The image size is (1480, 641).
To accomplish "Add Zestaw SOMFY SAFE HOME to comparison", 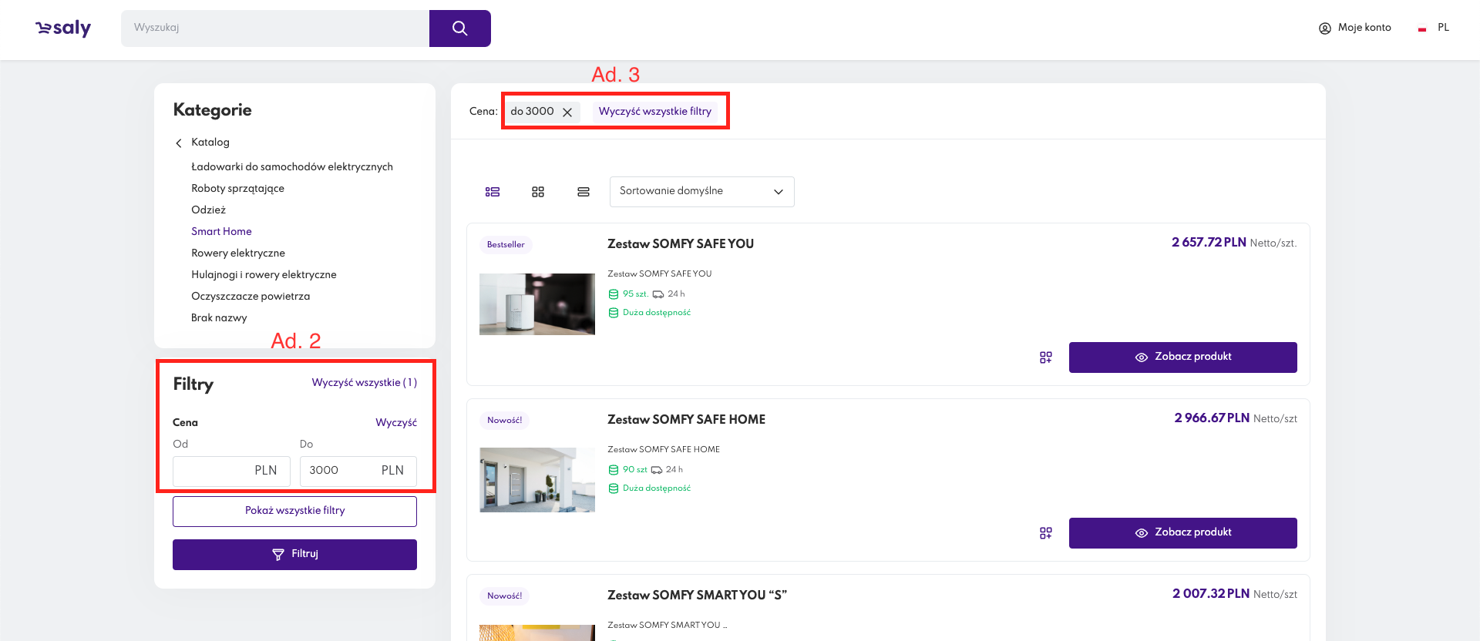I will click(x=1045, y=533).
